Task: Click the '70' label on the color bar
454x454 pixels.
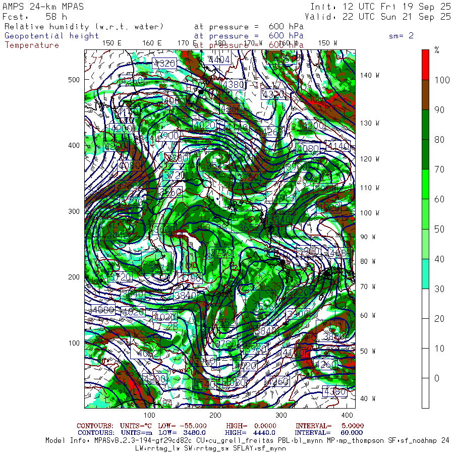Action: [x=439, y=169]
